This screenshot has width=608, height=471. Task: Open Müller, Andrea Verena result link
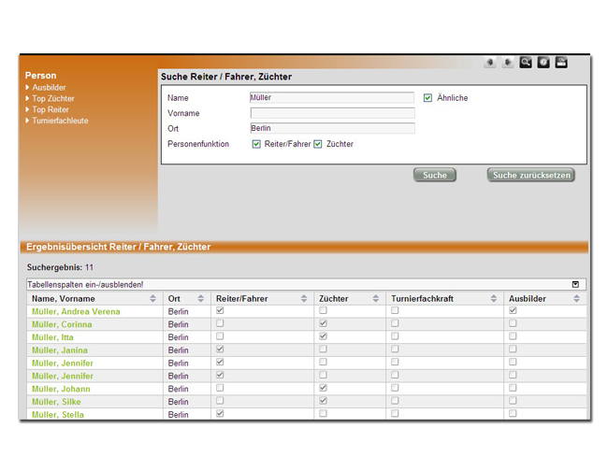(76, 311)
